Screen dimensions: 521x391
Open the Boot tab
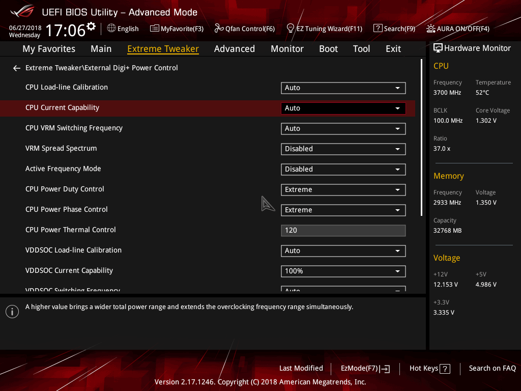pos(328,49)
